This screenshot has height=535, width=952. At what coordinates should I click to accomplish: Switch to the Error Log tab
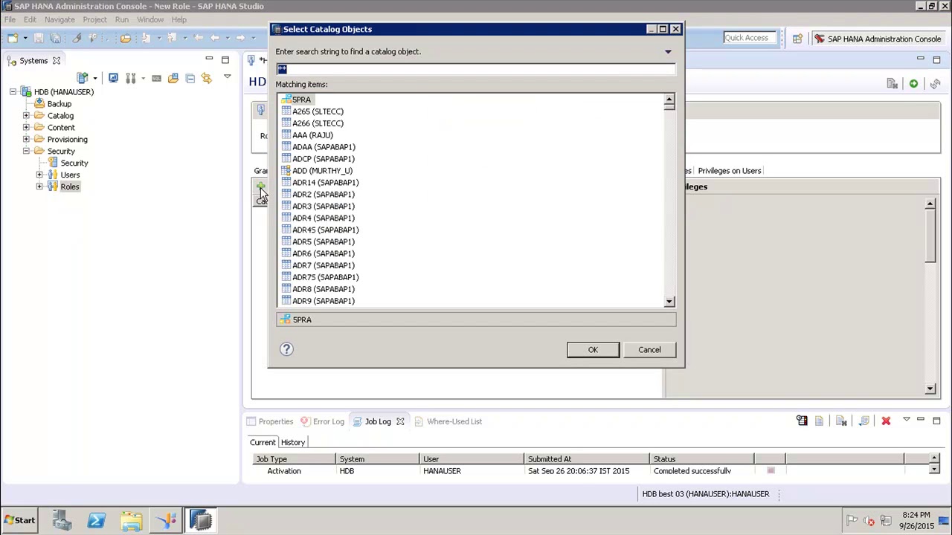click(x=322, y=421)
